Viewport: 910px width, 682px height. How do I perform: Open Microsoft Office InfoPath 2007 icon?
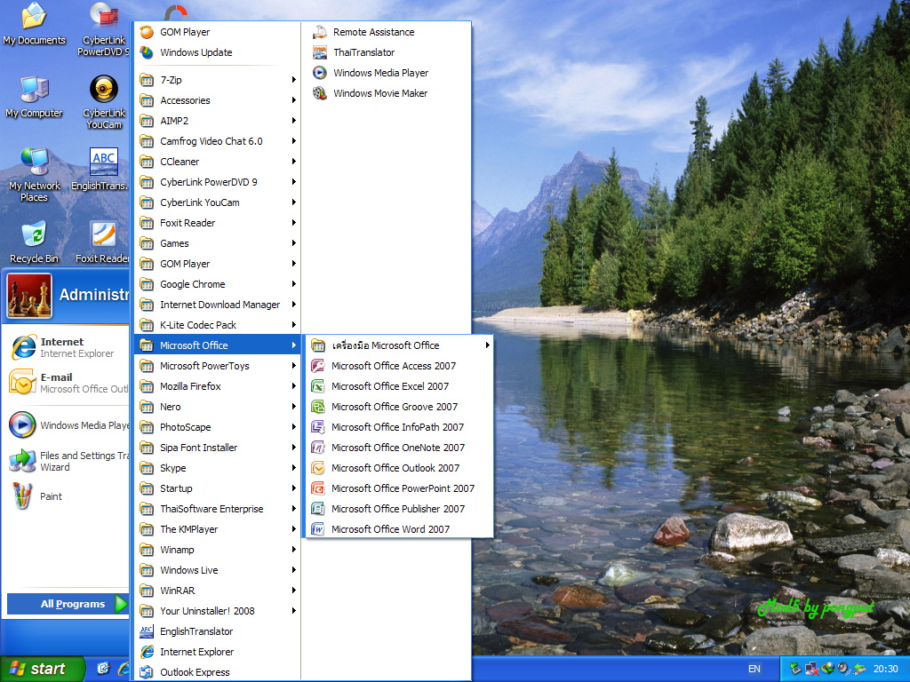(317, 427)
